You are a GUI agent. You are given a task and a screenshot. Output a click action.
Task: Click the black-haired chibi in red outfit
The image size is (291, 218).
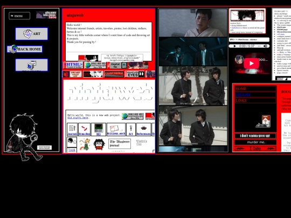99,144
